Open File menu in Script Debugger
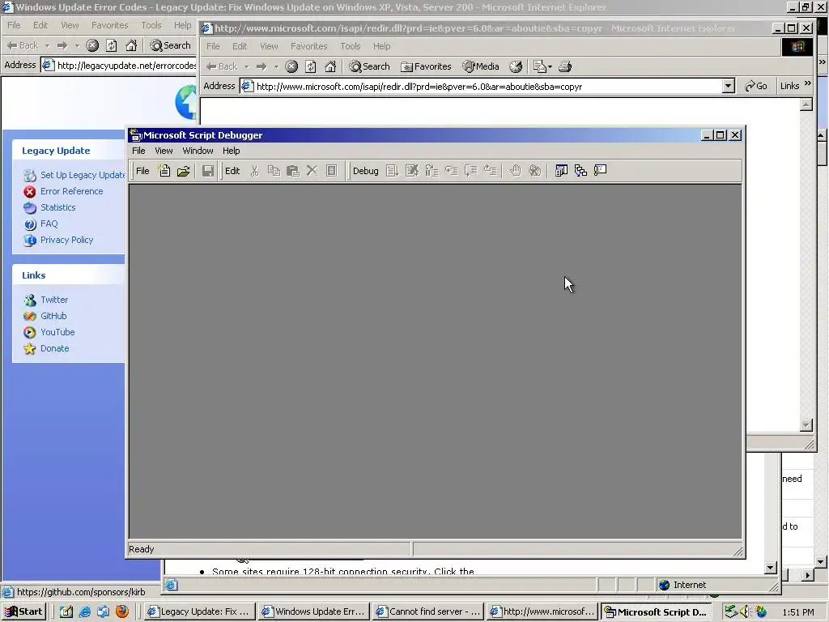Screen dimensions: 829x622 138,151
